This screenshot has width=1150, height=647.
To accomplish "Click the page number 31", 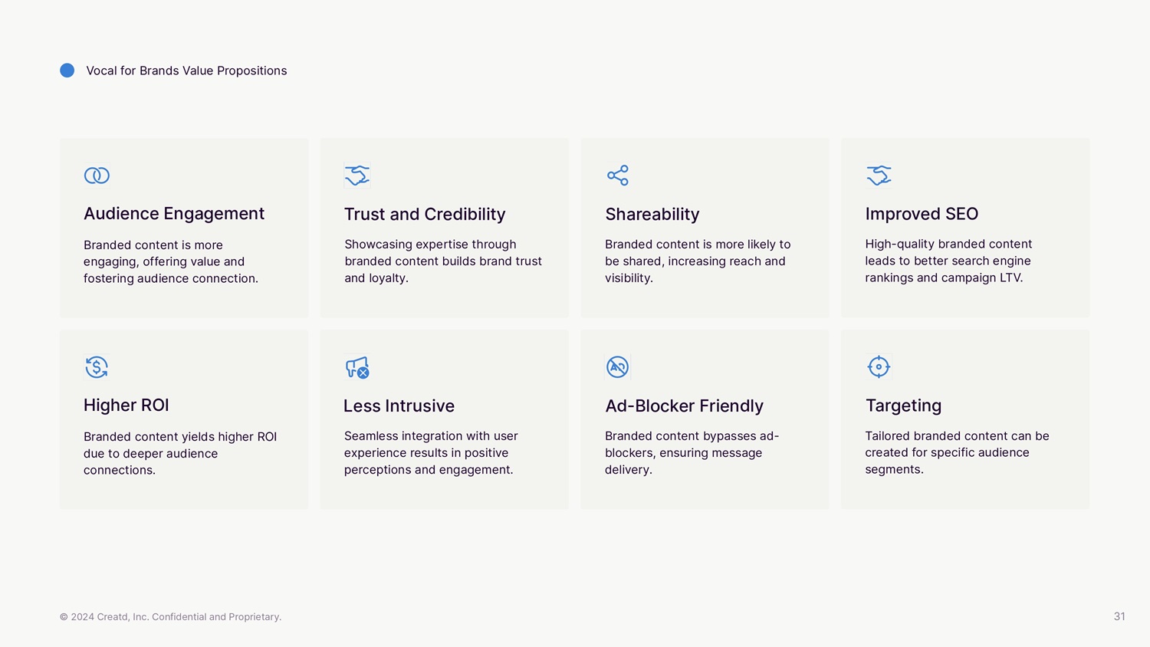I will [x=1119, y=616].
